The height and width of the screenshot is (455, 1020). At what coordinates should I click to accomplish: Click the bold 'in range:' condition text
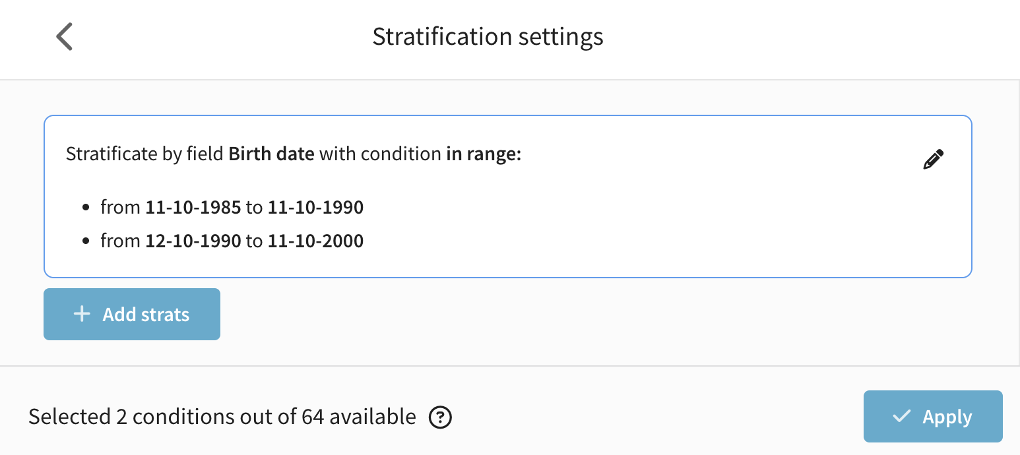pyautogui.click(x=484, y=155)
